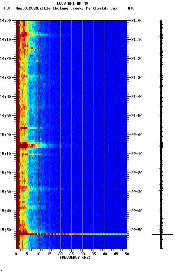Click the 14:40 PDT time label
175x274 pixels.
click(5, 97)
